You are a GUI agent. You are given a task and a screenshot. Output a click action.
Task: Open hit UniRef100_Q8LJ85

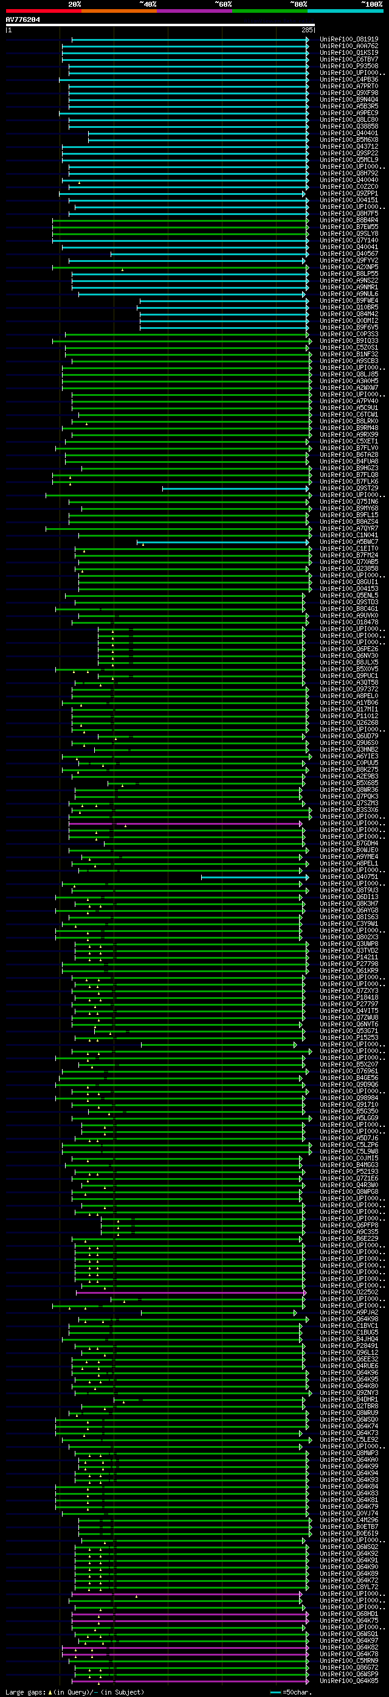coord(349,374)
